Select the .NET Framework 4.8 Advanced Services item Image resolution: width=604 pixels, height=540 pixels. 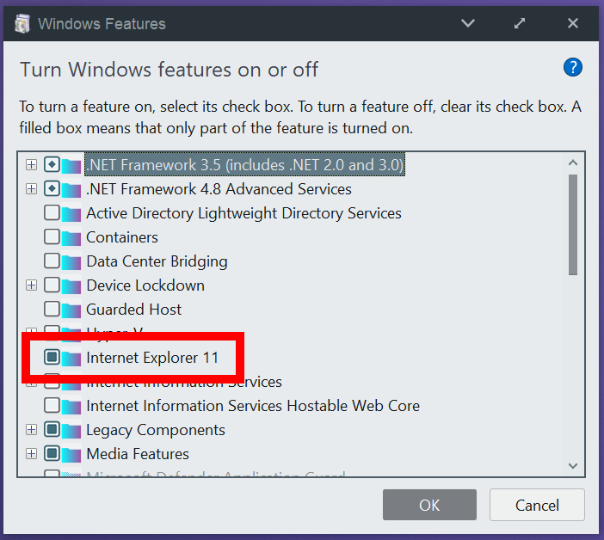click(x=219, y=189)
